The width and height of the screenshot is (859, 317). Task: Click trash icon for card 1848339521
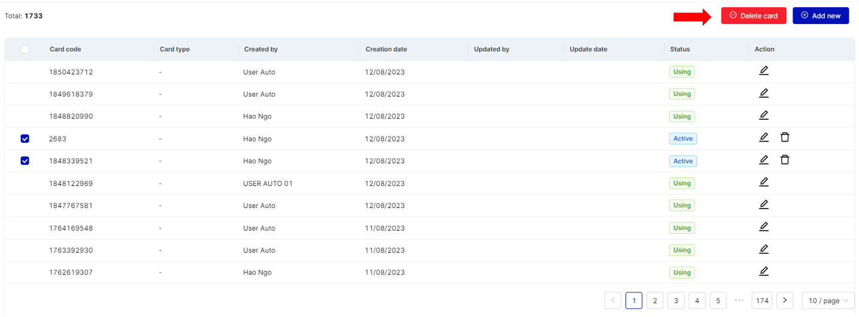coord(785,159)
